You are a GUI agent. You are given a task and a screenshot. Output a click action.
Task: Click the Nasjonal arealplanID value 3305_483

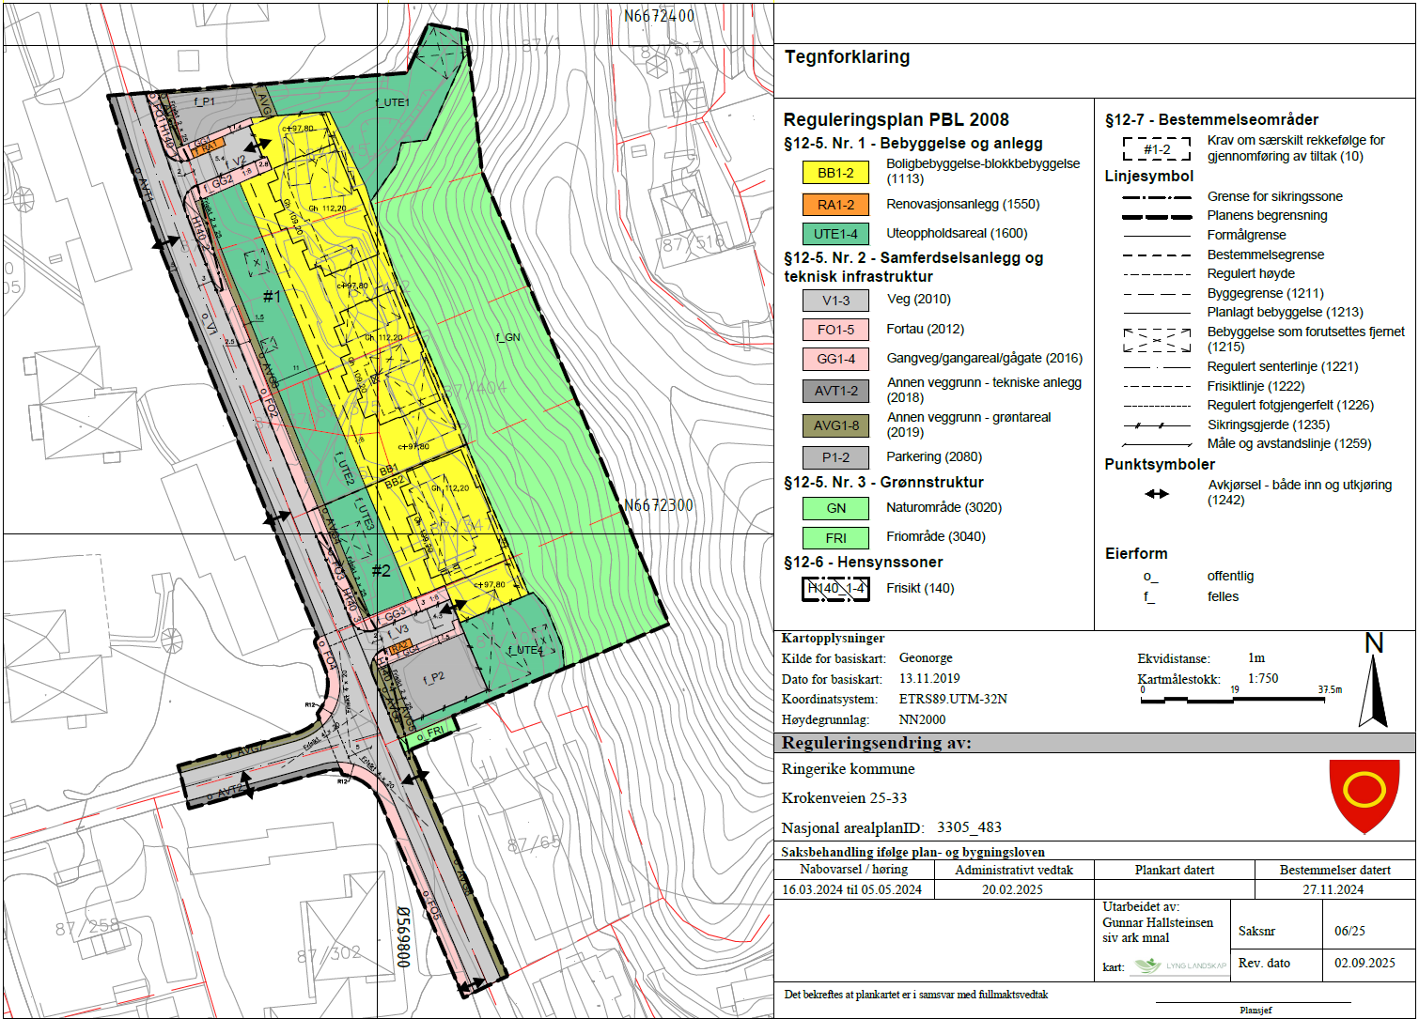pos(969,827)
